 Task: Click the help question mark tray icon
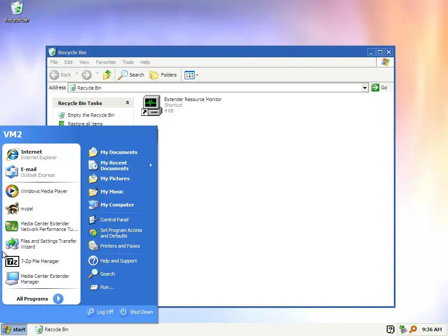tap(390, 329)
